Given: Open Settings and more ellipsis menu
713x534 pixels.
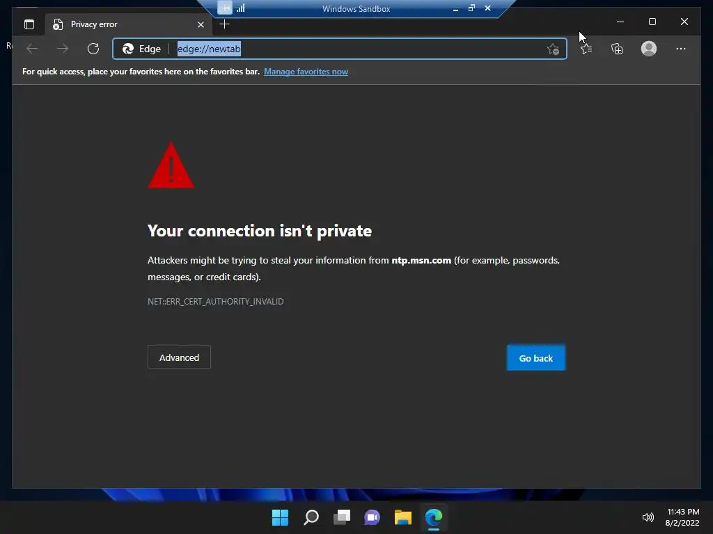Looking at the screenshot, I should [681, 49].
